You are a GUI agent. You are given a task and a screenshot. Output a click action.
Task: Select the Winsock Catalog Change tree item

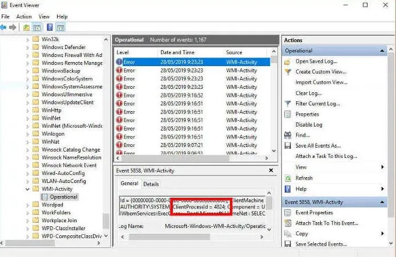point(71,149)
